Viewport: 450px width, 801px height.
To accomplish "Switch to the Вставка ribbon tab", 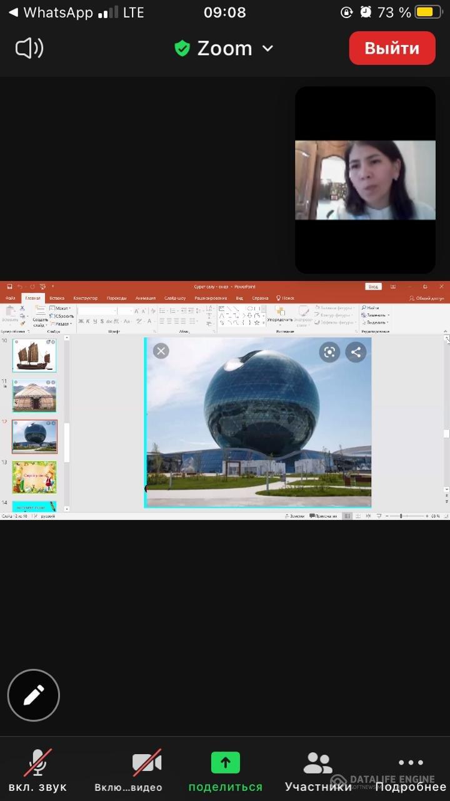I will click(x=57, y=298).
